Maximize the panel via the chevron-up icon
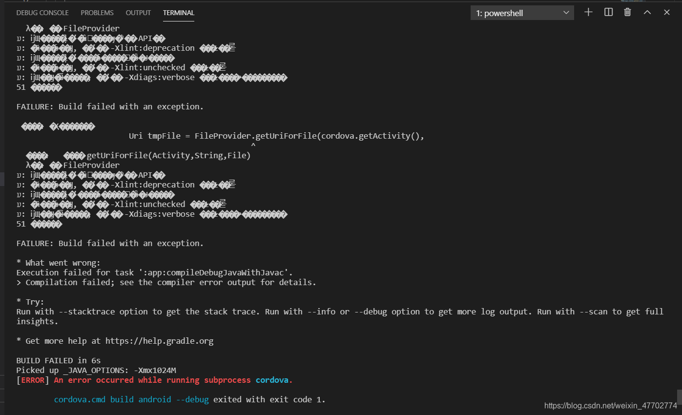Viewport: 682px width, 415px height. pos(647,12)
